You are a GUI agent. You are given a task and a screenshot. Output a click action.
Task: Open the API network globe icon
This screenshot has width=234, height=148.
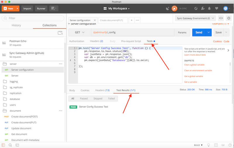(x=196, y=8)
